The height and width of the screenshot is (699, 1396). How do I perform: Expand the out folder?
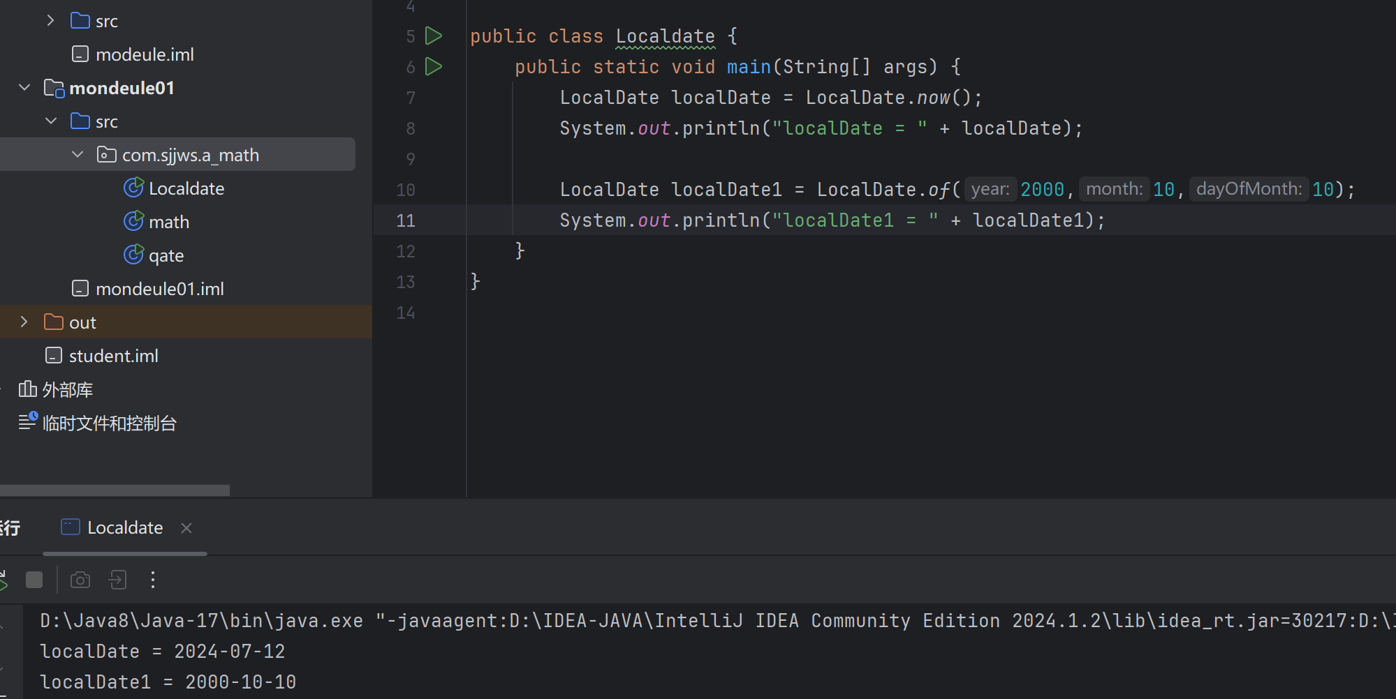pos(24,322)
